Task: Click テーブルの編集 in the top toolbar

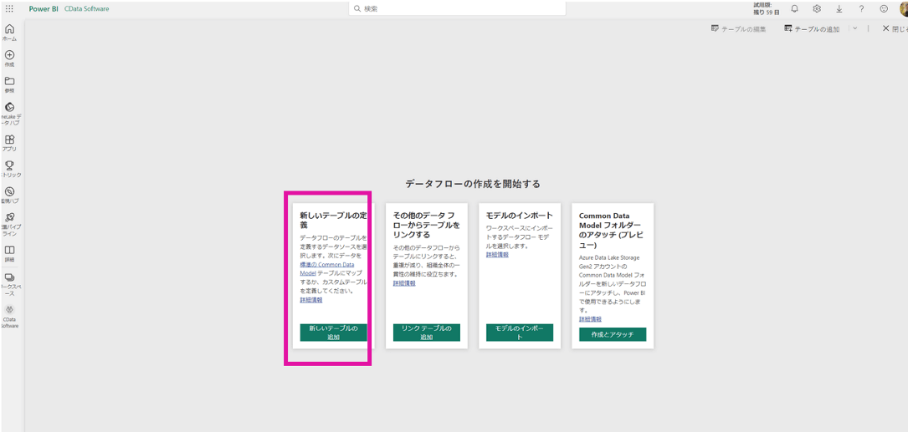Action: 738,28
